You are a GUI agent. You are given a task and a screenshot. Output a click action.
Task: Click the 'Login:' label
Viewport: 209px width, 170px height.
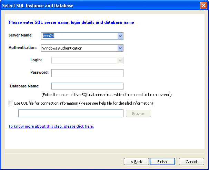click(36, 60)
